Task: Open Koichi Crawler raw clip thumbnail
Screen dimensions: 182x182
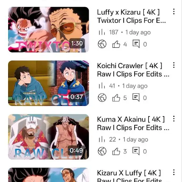Action: click(x=48, y=83)
